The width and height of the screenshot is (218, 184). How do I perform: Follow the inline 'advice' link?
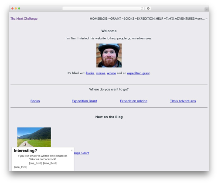point(112,73)
